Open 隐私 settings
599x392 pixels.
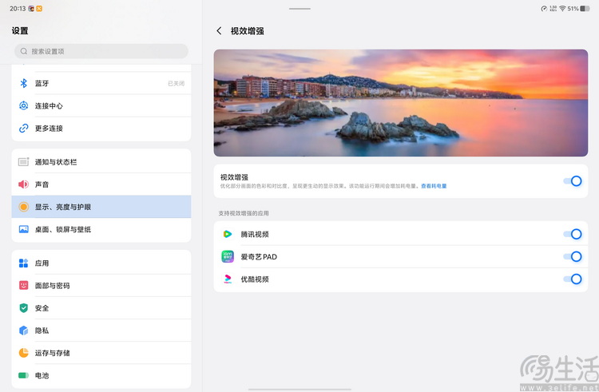(x=101, y=331)
